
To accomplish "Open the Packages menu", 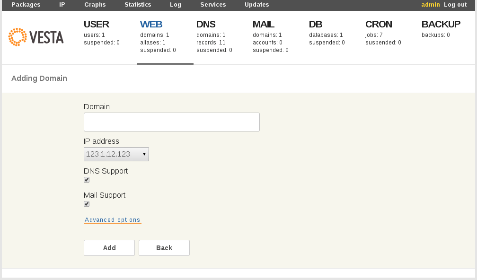I will coord(26,5).
